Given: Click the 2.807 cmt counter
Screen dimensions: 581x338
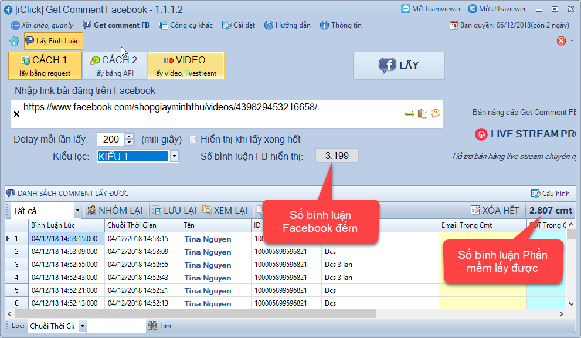Looking at the screenshot, I should [x=551, y=210].
